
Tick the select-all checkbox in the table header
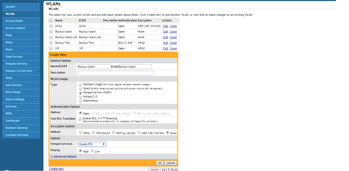point(51,21)
